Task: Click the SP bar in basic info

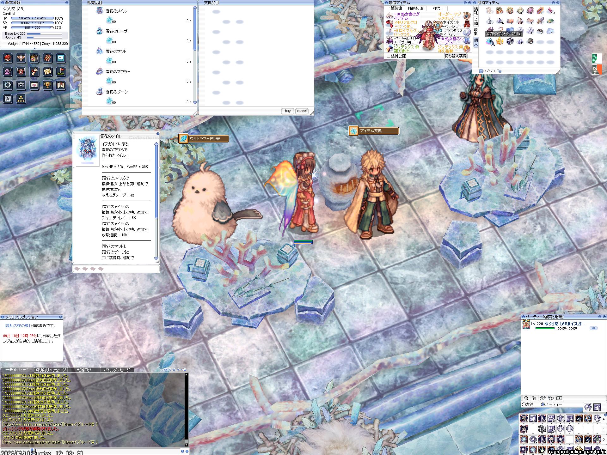Action: 32,23
